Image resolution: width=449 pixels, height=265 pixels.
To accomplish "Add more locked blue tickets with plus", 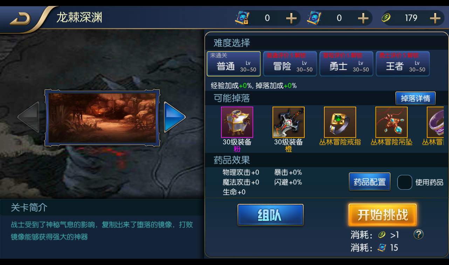I will (291, 18).
